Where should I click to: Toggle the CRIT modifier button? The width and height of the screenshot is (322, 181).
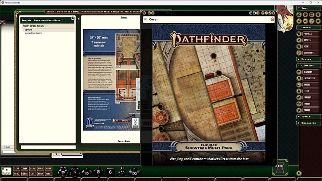click(x=33, y=174)
